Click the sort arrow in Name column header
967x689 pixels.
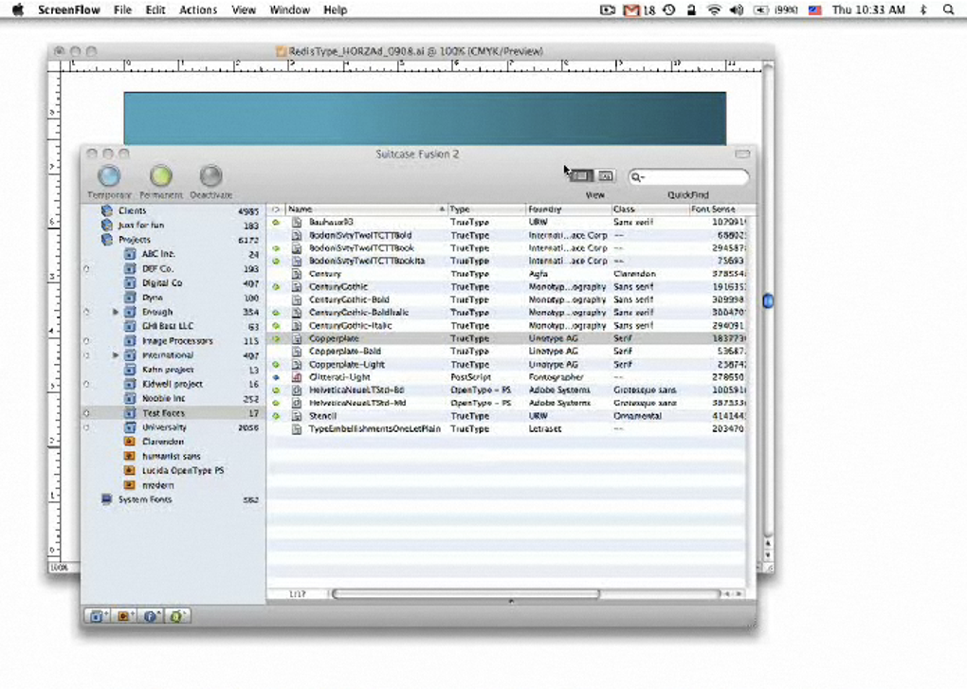pyautogui.click(x=442, y=209)
